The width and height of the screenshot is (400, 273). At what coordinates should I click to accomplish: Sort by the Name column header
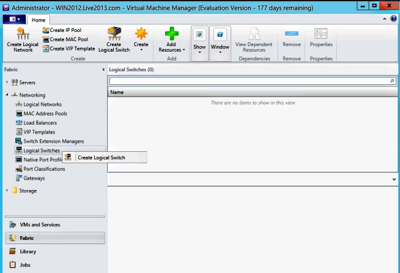coord(252,92)
